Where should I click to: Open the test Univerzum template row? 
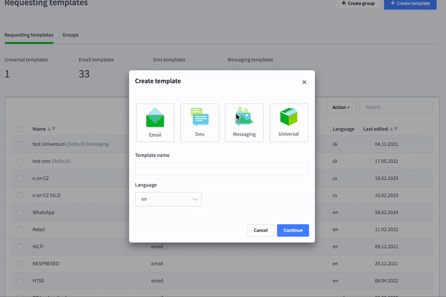pos(71,144)
